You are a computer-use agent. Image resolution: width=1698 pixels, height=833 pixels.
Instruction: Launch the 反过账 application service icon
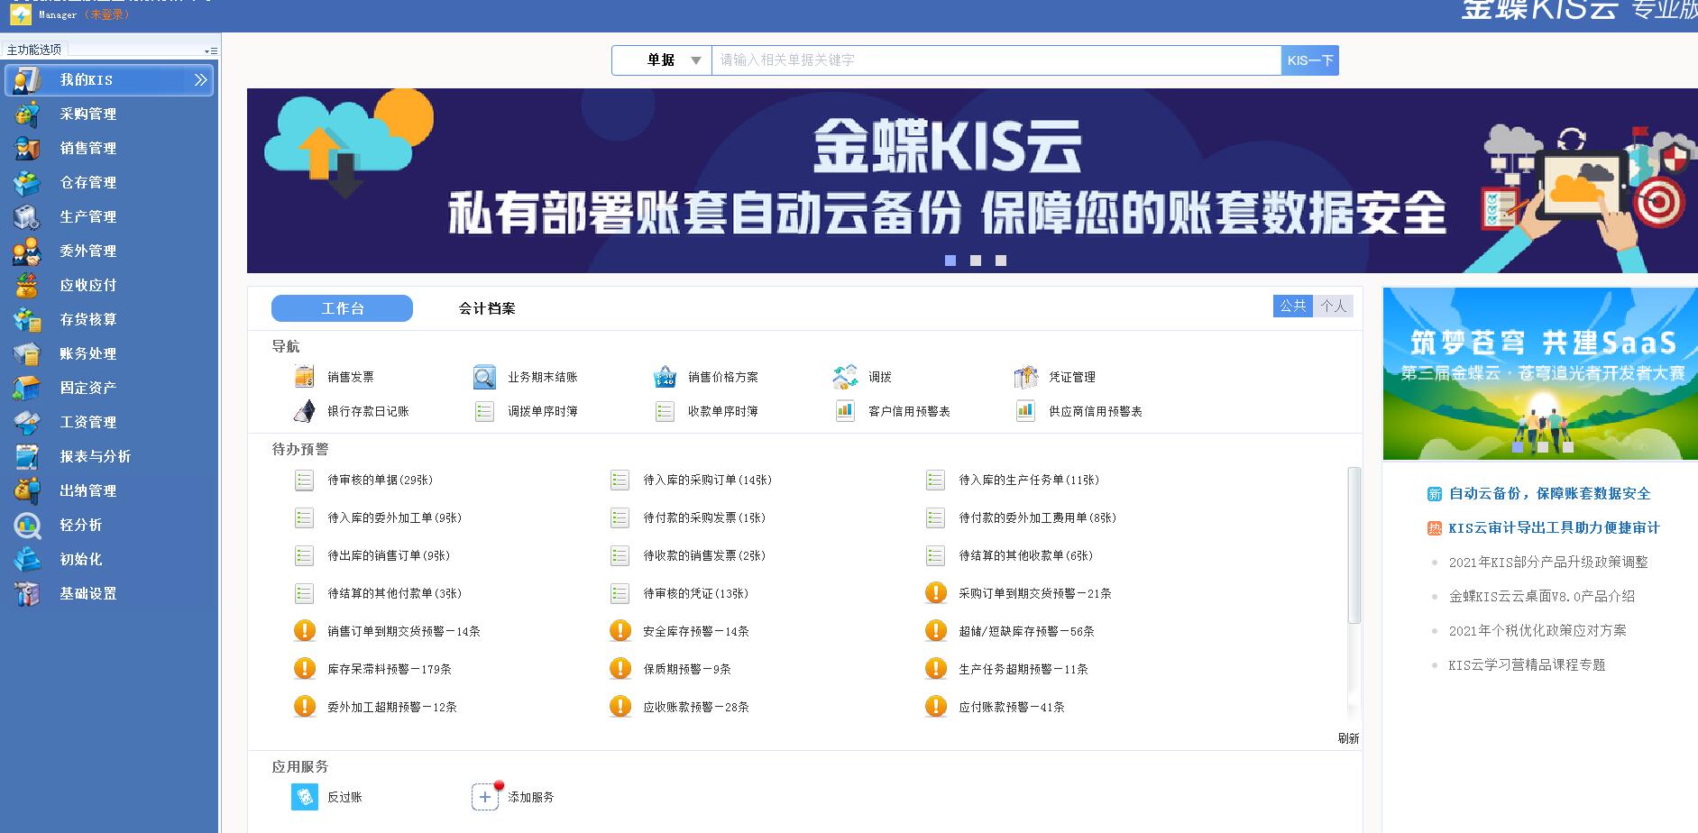click(x=305, y=797)
